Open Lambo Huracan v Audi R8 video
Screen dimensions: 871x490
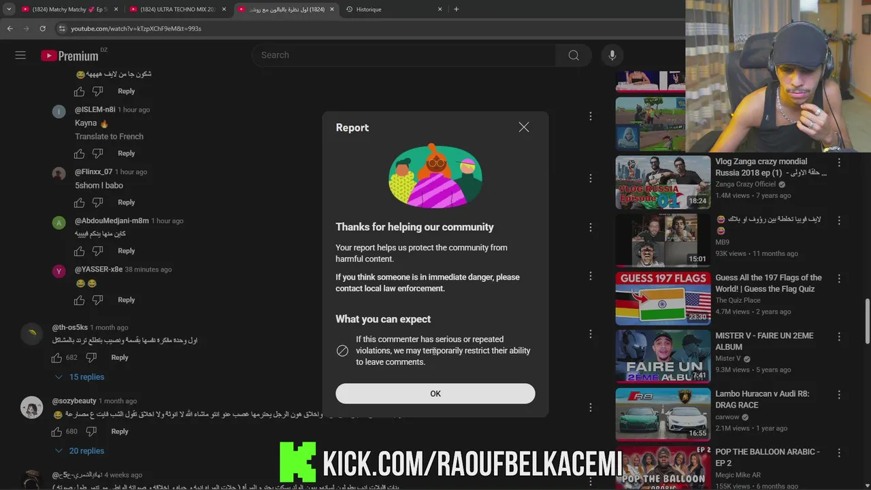point(663,414)
